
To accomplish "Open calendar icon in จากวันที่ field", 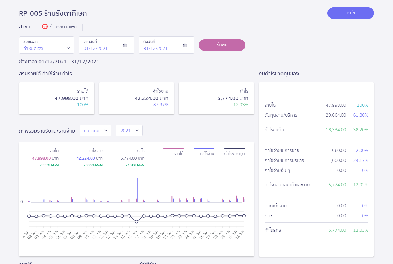I will [x=125, y=45].
